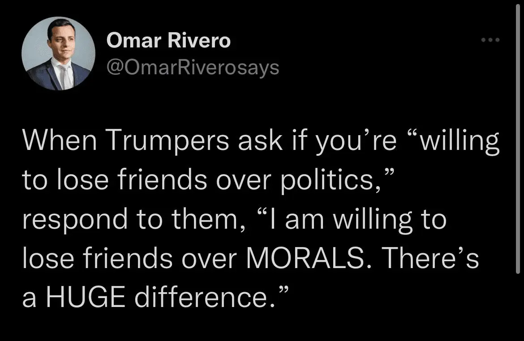Open the Omar Rivero display name link
This screenshot has width=524, height=341.
(x=168, y=41)
